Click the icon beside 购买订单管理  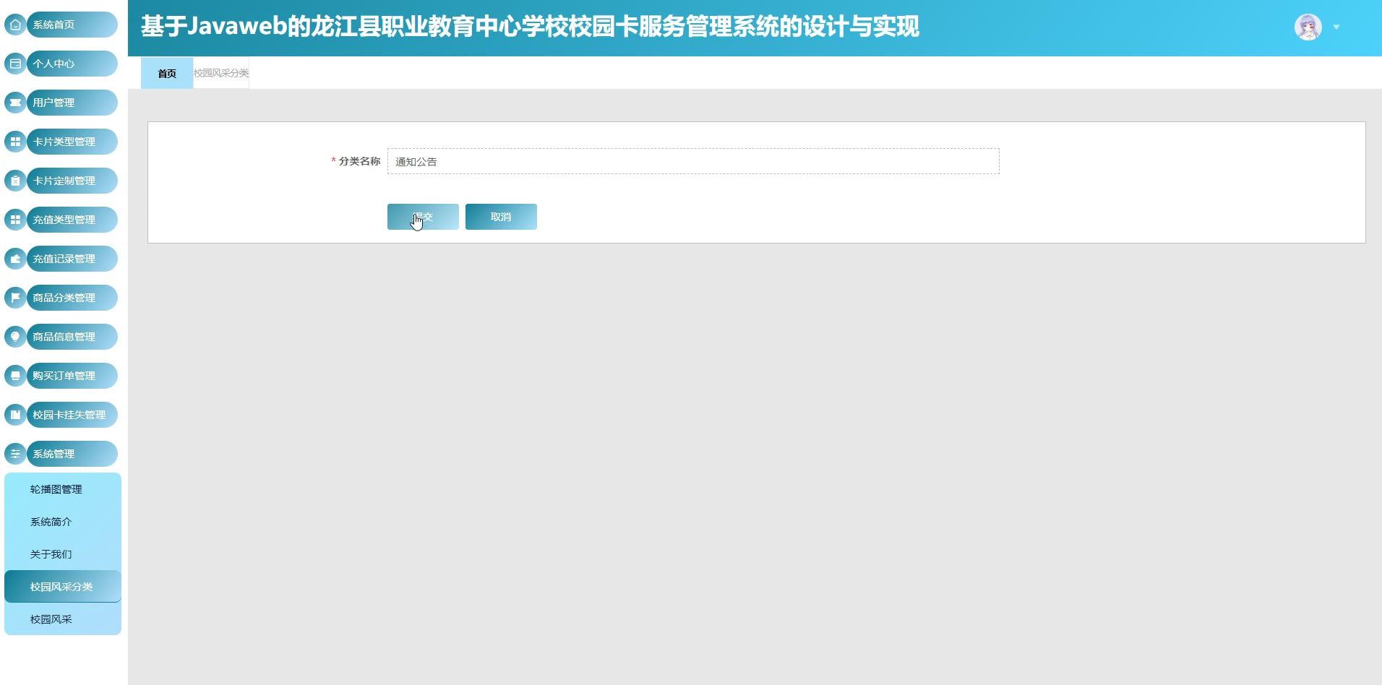[x=15, y=376]
